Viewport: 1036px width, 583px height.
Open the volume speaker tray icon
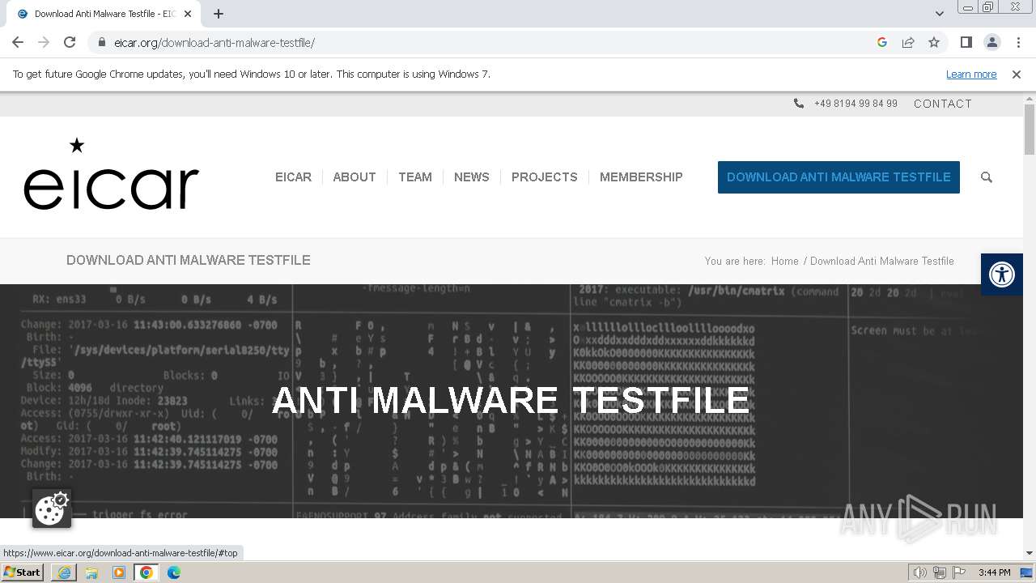920,572
